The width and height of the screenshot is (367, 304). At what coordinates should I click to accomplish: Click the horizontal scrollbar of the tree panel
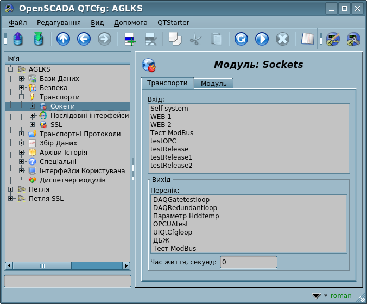point(67,265)
